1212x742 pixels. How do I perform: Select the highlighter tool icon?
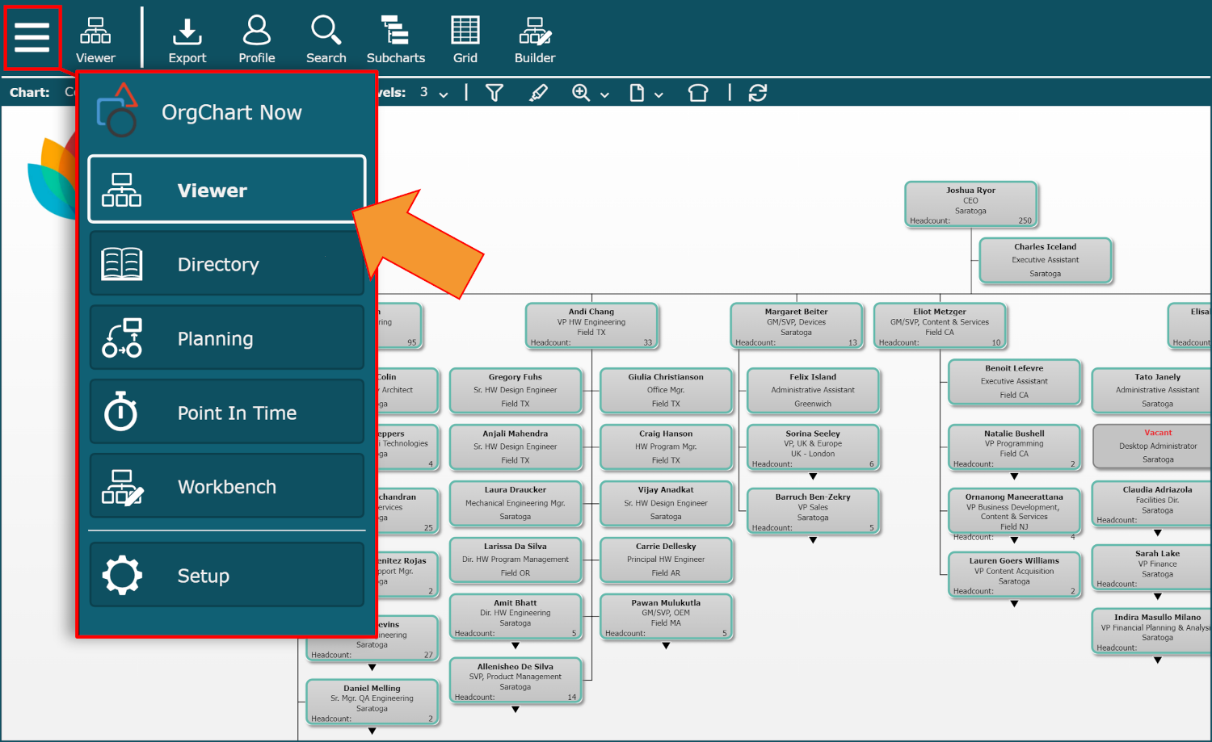(538, 93)
